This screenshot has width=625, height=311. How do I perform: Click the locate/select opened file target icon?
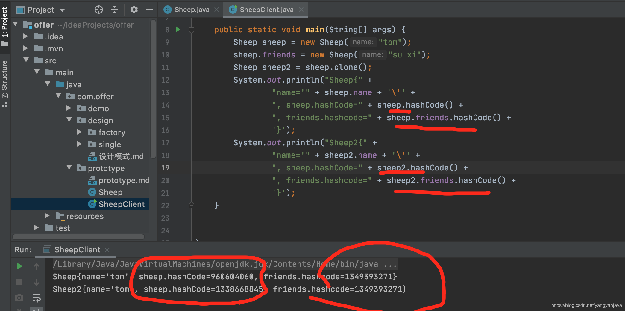[x=98, y=10]
